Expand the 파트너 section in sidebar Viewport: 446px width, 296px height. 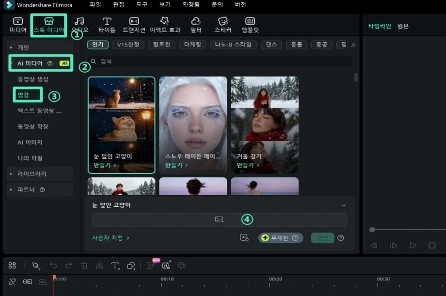26,189
